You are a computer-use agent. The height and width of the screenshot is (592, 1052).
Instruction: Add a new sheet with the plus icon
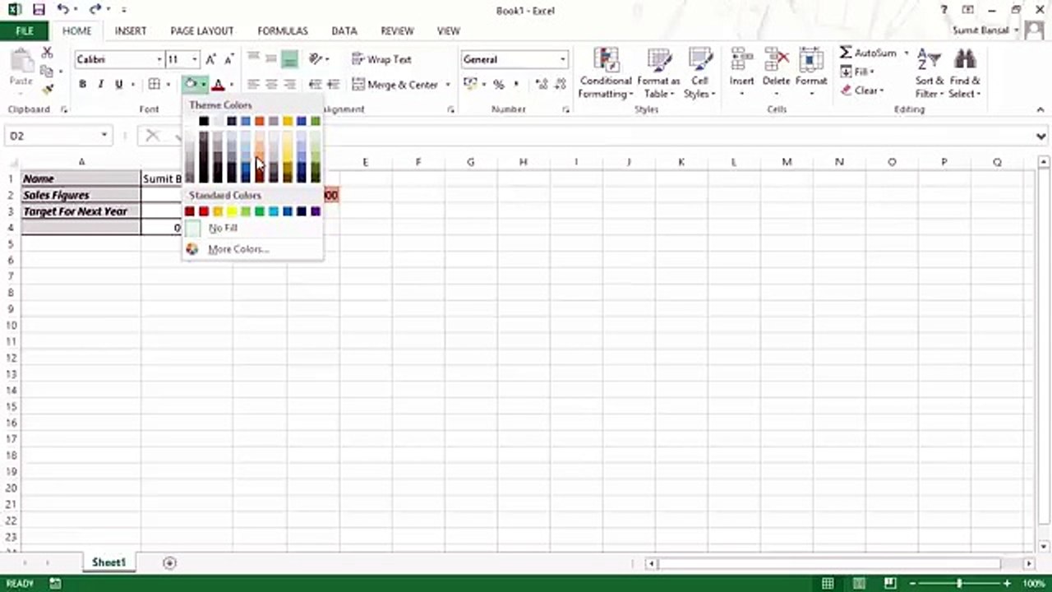(169, 562)
